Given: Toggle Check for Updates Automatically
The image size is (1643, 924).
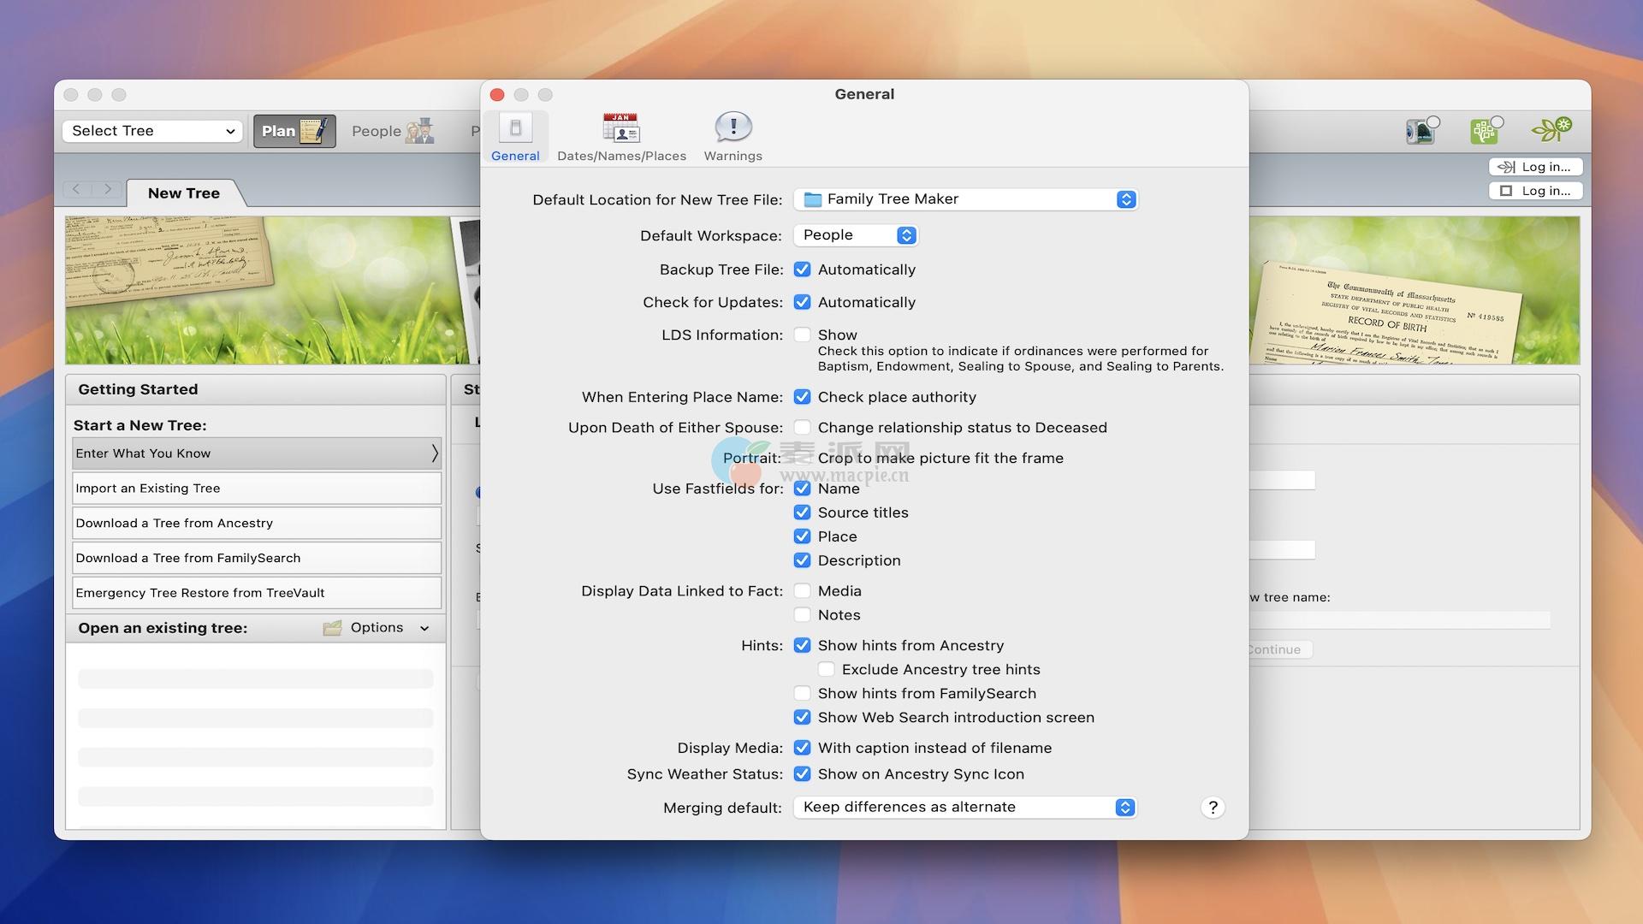Looking at the screenshot, I should pyautogui.click(x=802, y=302).
